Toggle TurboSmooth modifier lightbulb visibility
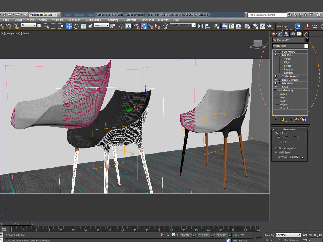Screen dimensions: 323x242 point(276,76)
